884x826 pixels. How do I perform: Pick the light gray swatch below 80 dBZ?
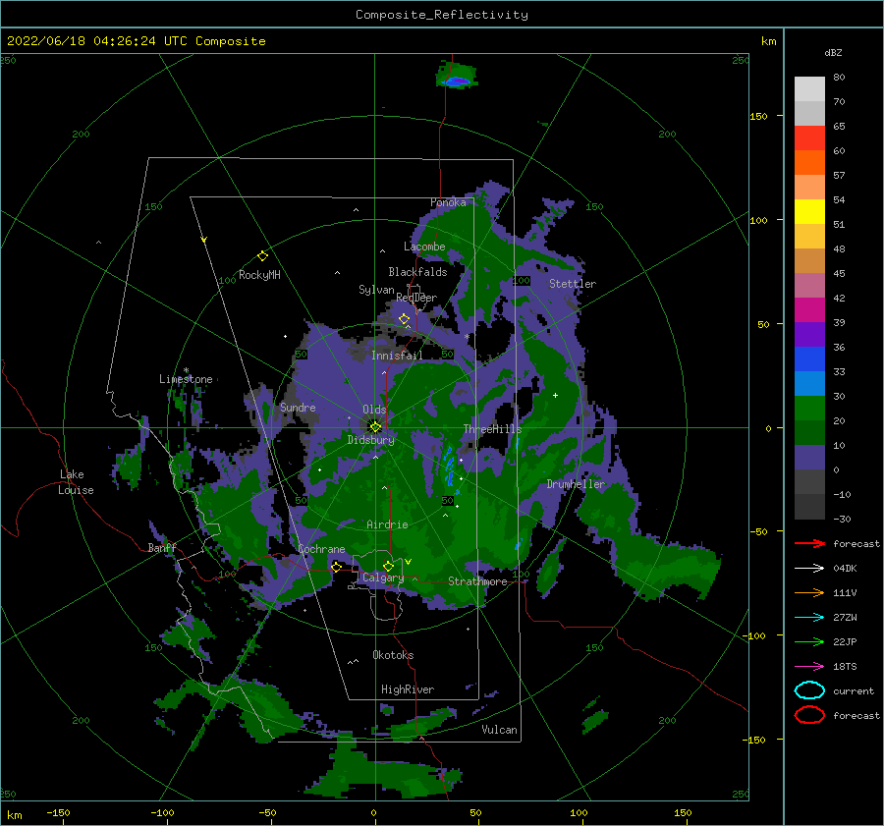pyautogui.click(x=809, y=89)
